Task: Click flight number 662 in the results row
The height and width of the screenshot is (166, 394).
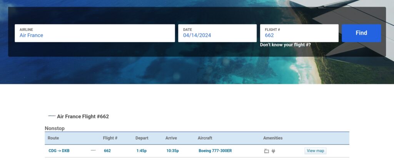Action: 107,151
